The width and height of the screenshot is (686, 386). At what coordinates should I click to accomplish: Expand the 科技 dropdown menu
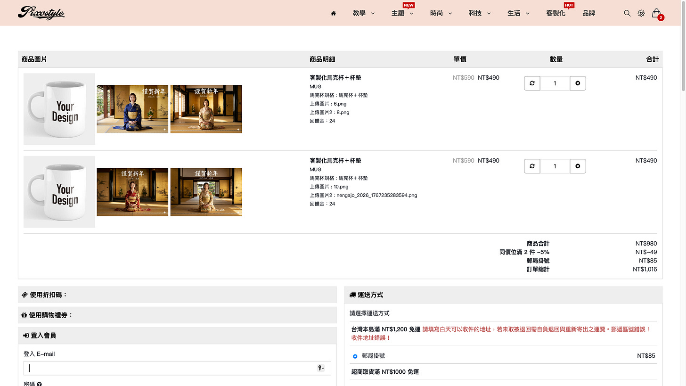(480, 13)
